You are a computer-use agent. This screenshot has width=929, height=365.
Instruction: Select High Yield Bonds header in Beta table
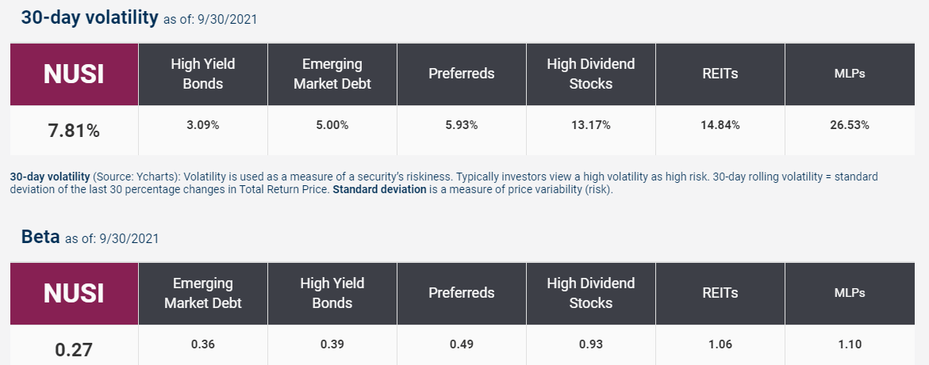click(332, 294)
